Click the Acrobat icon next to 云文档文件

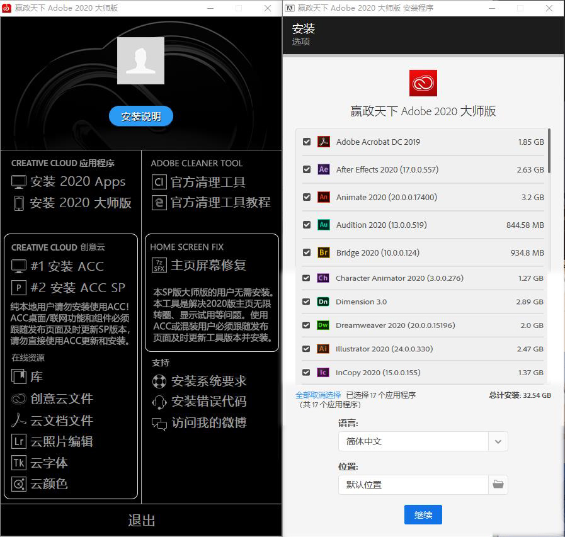tap(19, 420)
